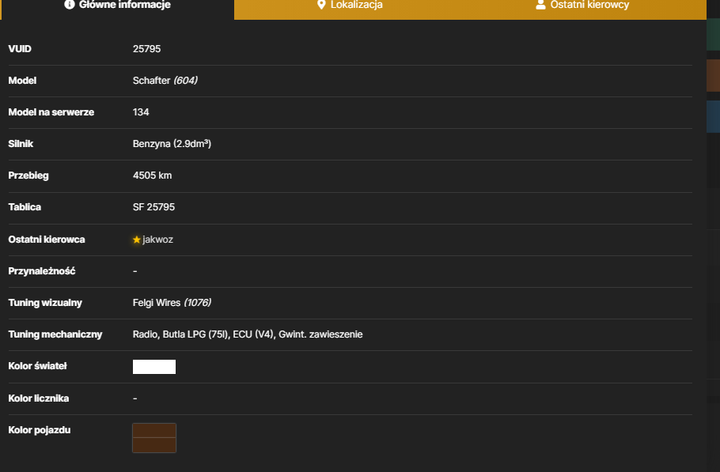Click the Przynależność label

(42, 270)
